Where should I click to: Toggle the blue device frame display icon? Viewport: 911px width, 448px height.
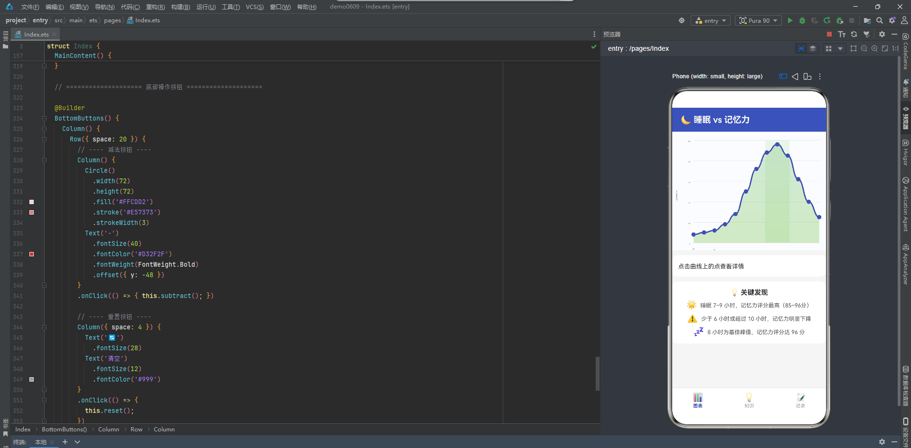[x=783, y=76]
